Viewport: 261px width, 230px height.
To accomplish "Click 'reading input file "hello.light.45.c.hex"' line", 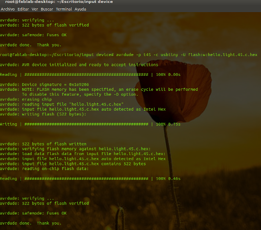I will tap(62, 104).
